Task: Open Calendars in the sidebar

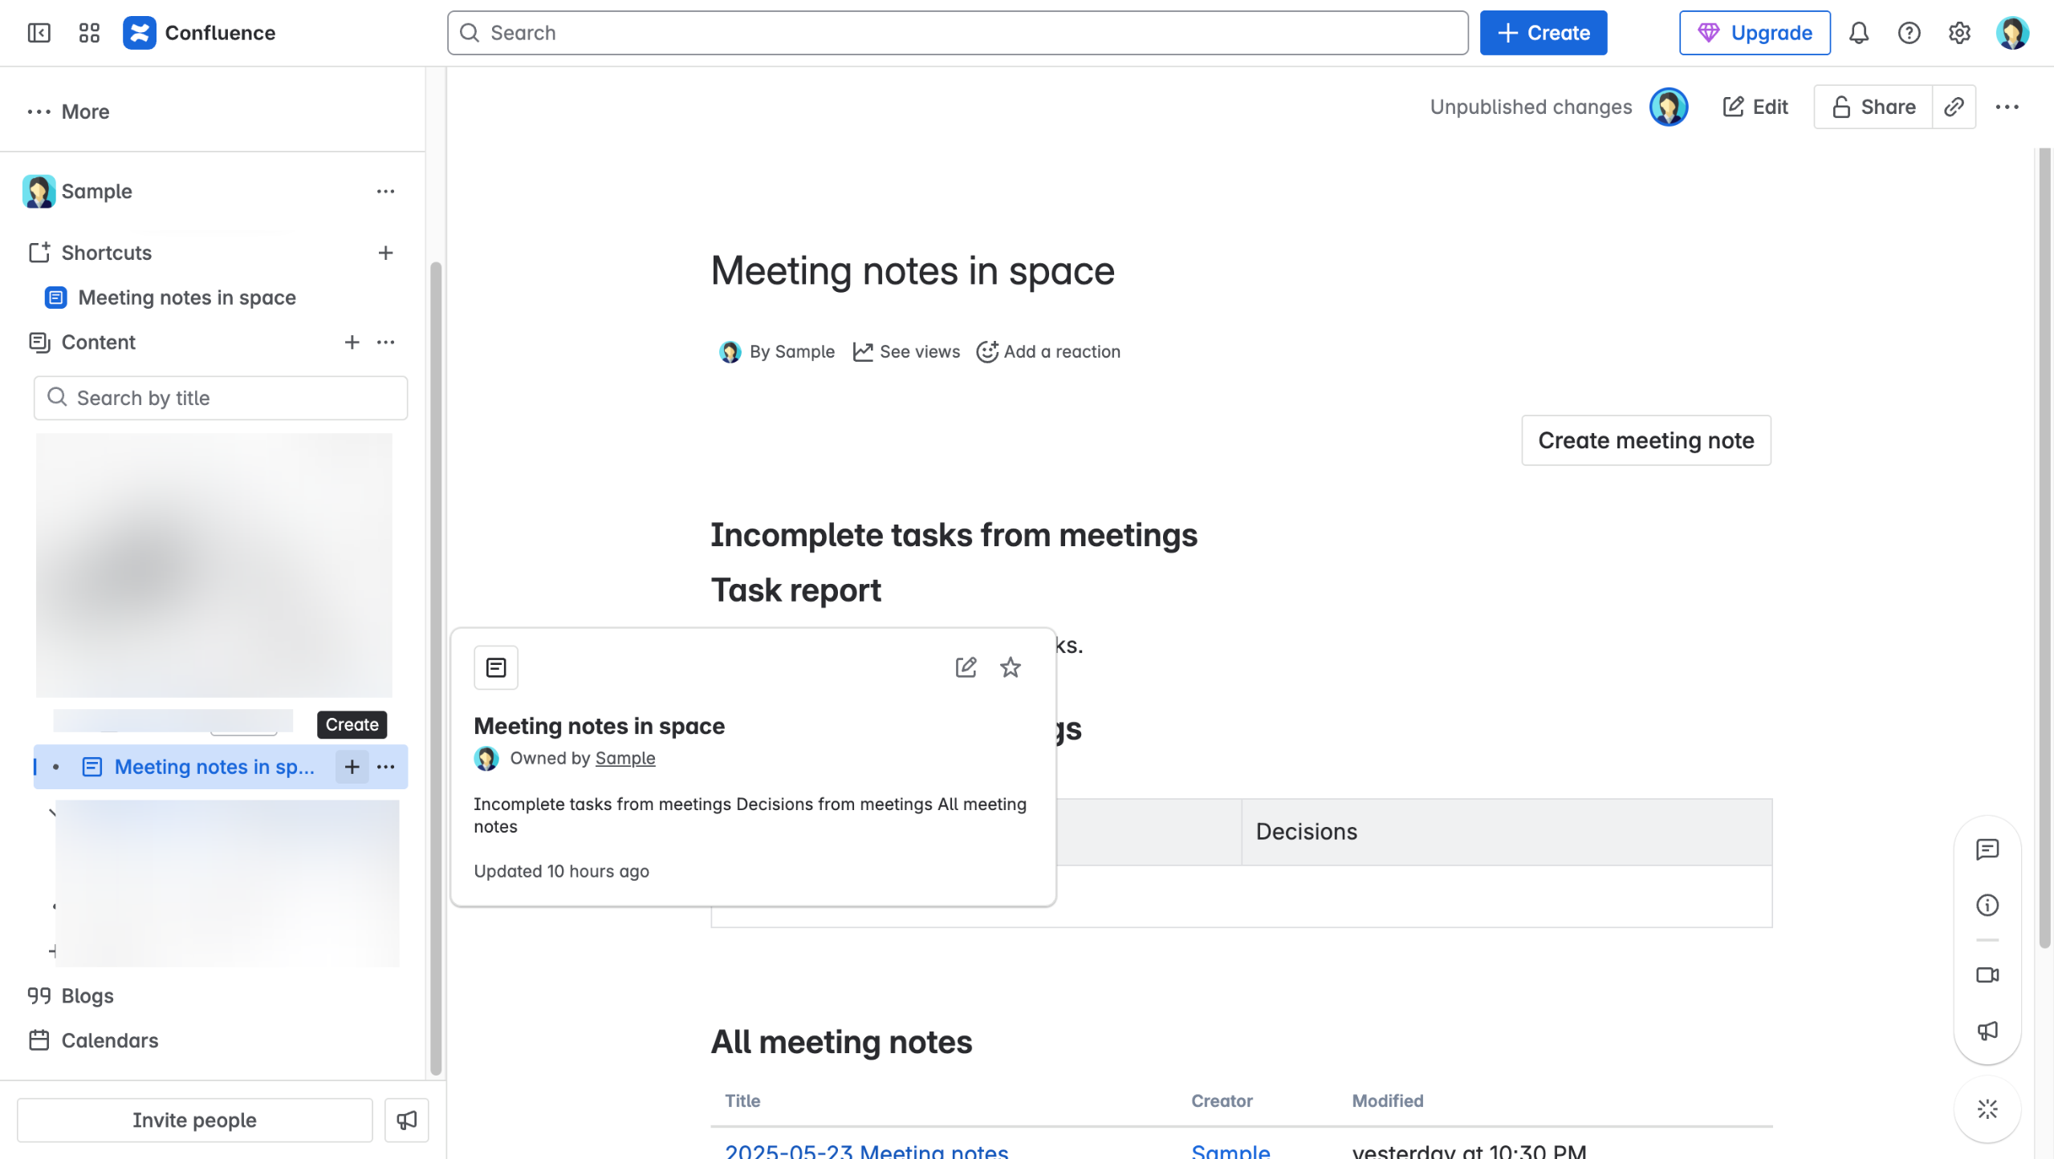Action: (x=110, y=1040)
